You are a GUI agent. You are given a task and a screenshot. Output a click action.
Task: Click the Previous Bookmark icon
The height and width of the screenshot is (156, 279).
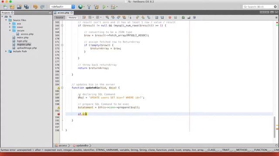[x=137, y=17]
